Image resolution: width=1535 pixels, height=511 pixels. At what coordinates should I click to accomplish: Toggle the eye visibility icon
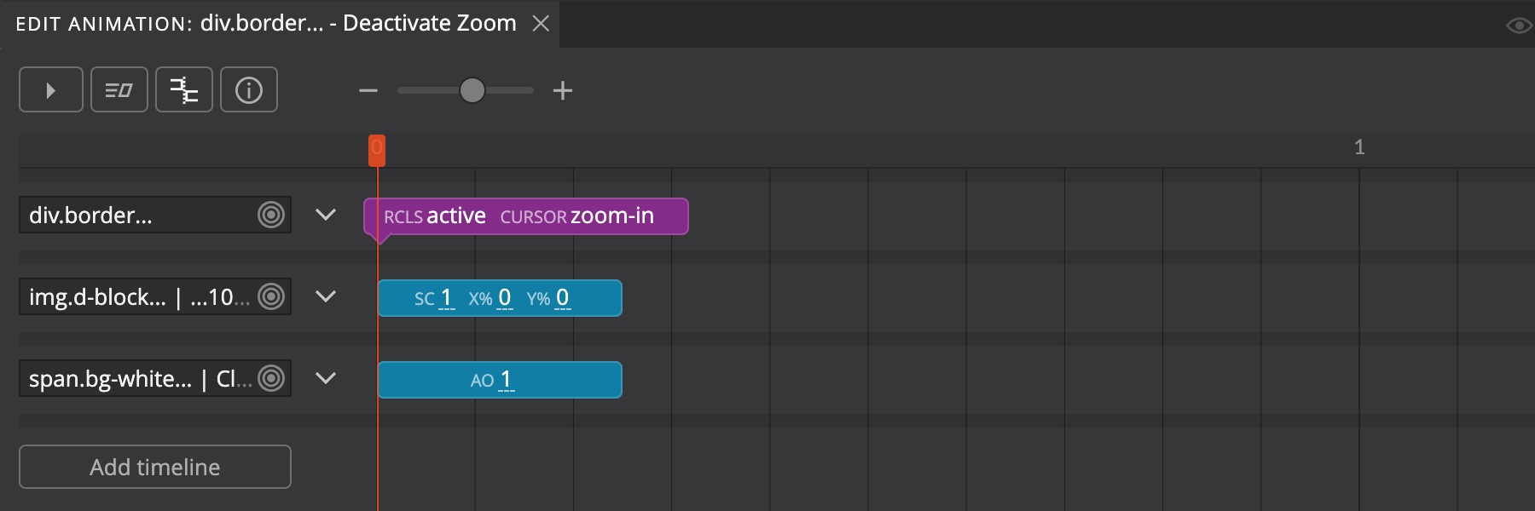click(1518, 26)
